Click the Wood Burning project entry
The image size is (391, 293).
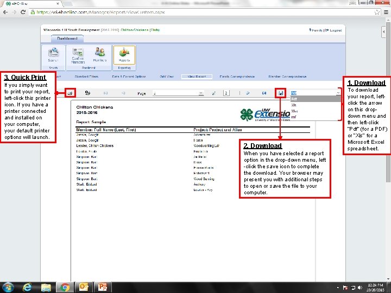(x=204, y=179)
